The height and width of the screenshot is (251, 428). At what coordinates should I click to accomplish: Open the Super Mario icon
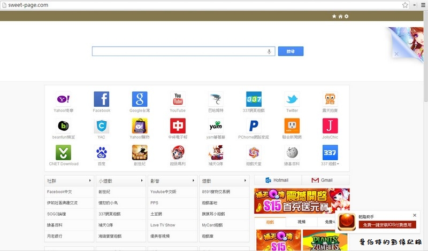click(x=178, y=153)
